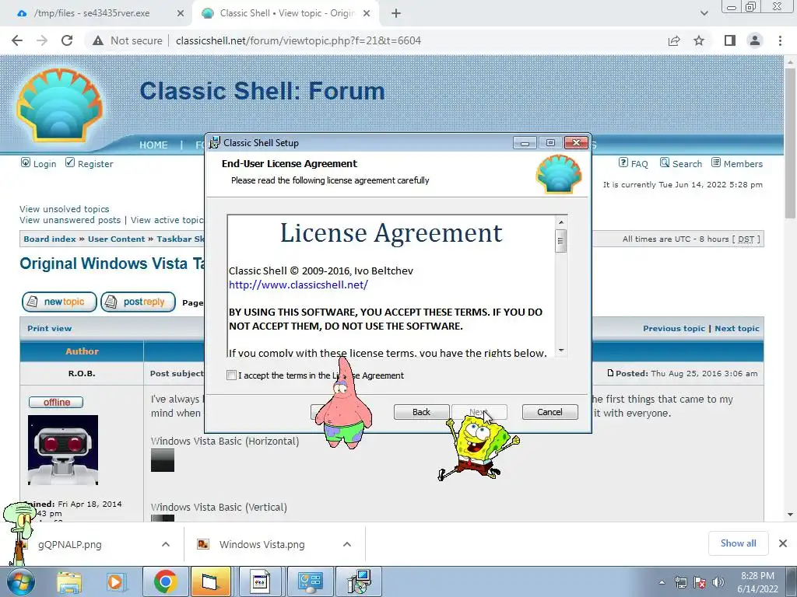Screen dimensions: 797x597
Task: Click the post reply button
Action: point(139,302)
